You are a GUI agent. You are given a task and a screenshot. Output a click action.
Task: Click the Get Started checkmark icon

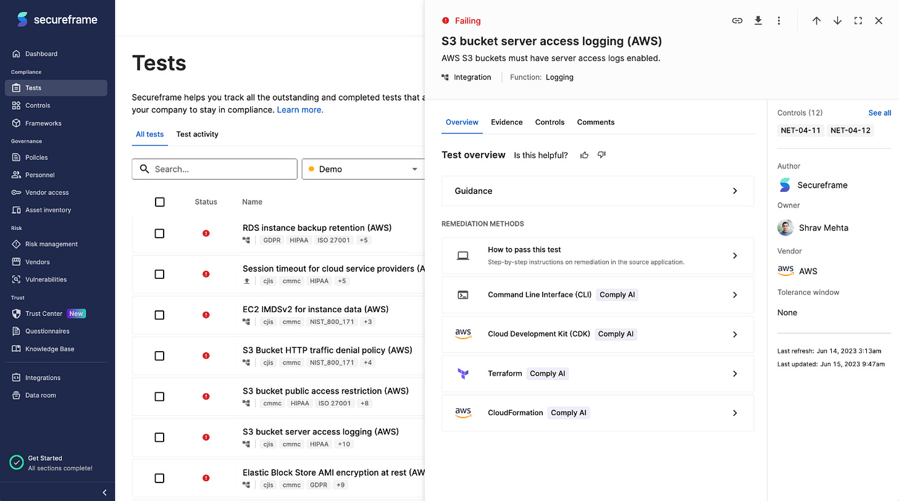coord(17,462)
